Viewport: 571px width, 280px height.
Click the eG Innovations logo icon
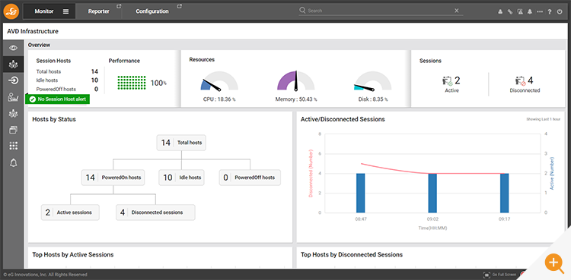pos(11,11)
